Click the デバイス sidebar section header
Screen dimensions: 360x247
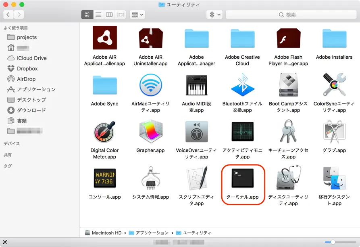pyautogui.click(x=12, y=144)
